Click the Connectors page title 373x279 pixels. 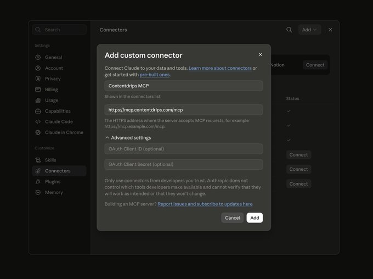click(x=113, y=30)
